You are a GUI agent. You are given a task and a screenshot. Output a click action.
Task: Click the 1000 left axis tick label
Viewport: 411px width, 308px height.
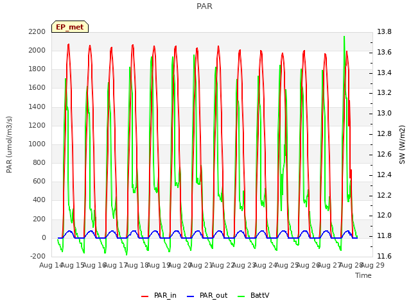tap(37, 144)
